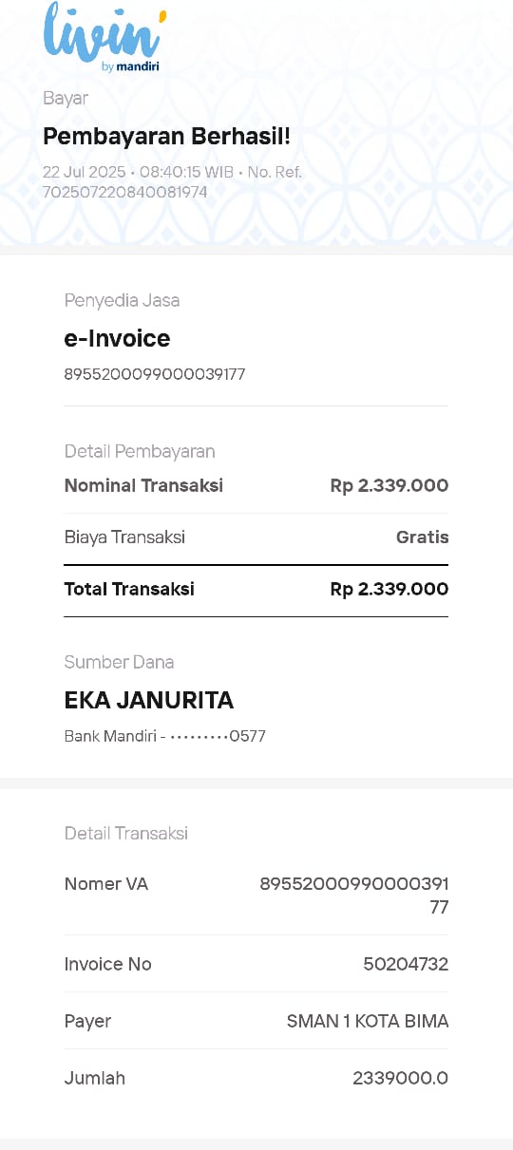The image size is (513, 1150).
Task: Click the Detail Pembayaran section label
Action: point(140,451)
